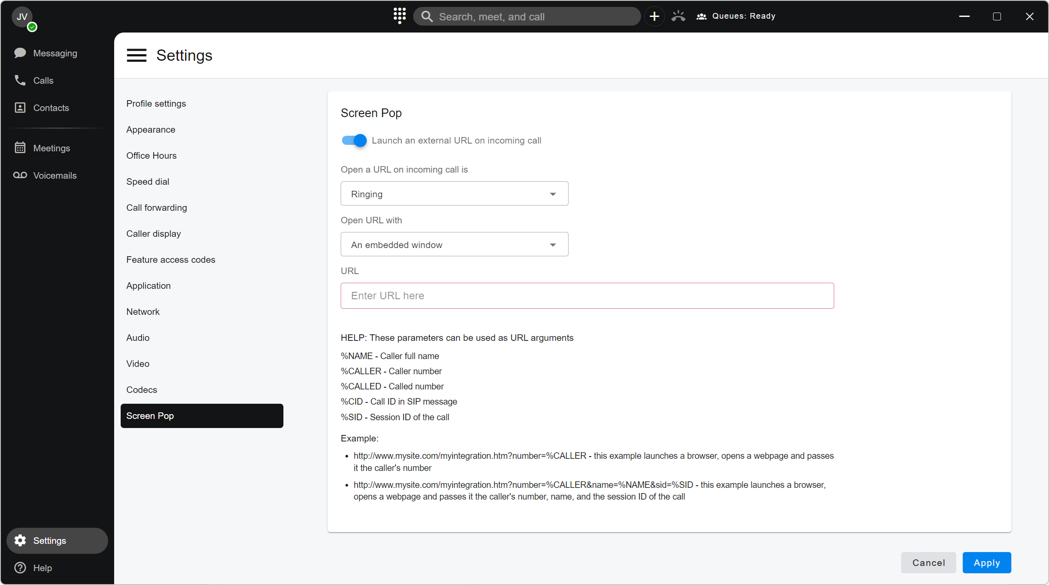1049x585 pixels.
Task: Click the Cancel button
Action: point(928,563)
